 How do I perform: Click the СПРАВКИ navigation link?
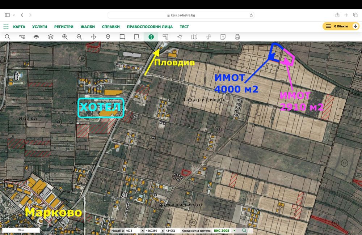(111, 27)
